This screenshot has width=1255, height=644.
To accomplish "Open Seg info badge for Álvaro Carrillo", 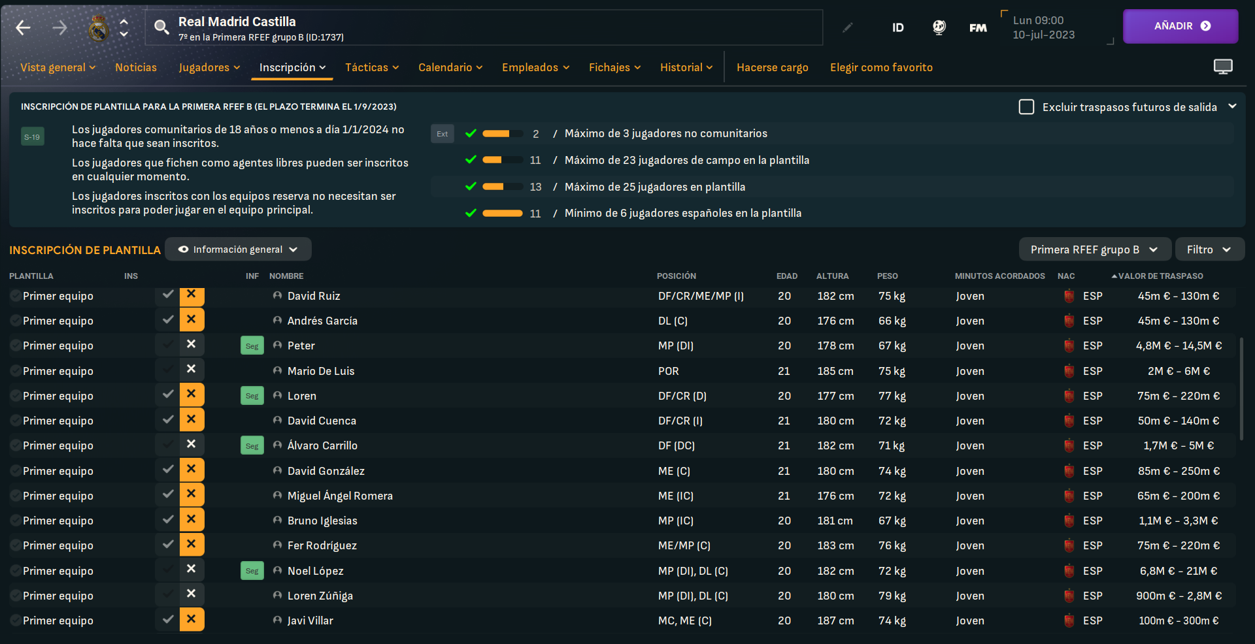I will [x=252, y=445].
